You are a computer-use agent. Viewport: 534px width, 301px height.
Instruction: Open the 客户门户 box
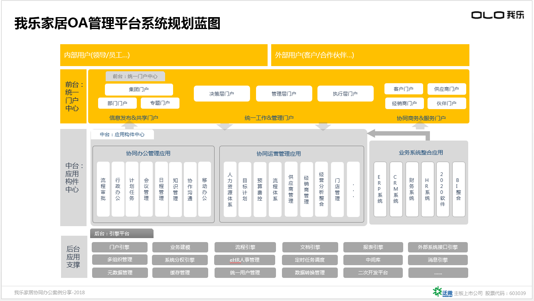[x=404, y=89]
